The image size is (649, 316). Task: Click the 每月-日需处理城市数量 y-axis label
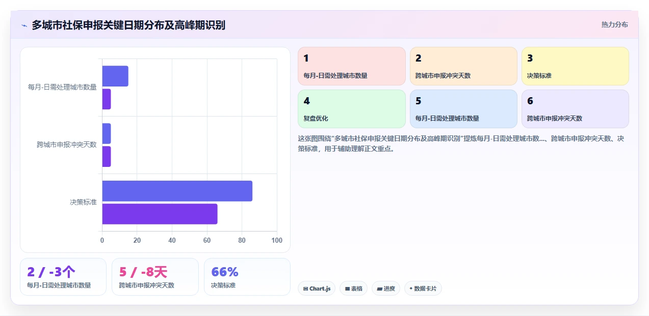[62, 87]
